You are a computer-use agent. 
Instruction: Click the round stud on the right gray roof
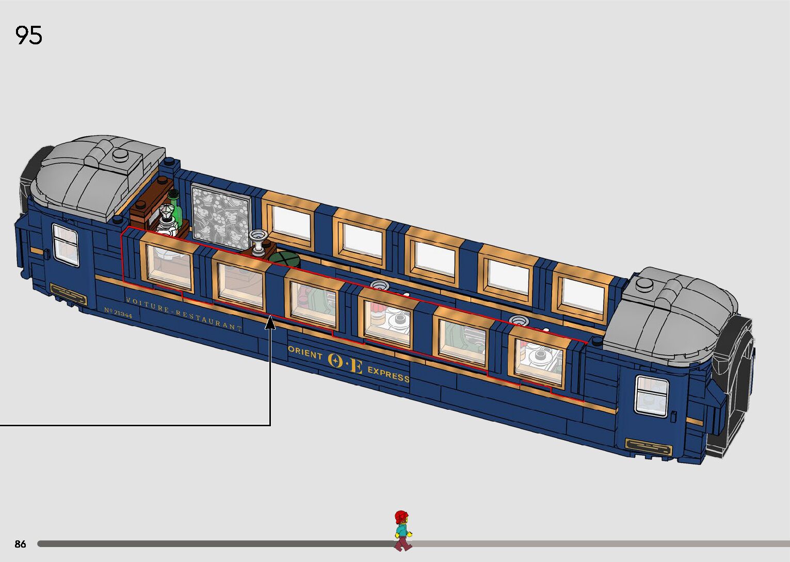645,283
